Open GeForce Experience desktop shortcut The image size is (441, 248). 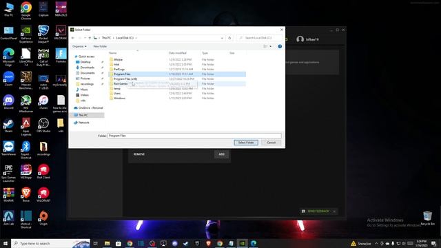pos(26,34)
